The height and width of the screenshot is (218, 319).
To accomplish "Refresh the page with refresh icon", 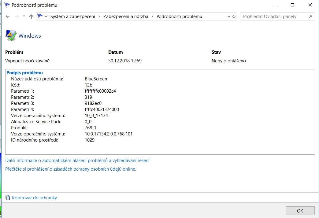I will (x=234, y=17).
